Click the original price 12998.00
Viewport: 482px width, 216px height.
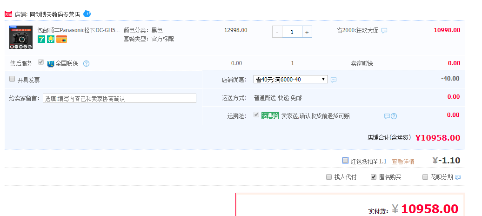[x=236, y=30]
